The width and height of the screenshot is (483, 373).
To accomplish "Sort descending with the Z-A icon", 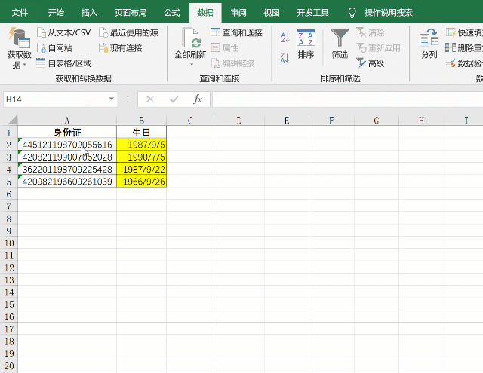I will (x=285, y=57).
